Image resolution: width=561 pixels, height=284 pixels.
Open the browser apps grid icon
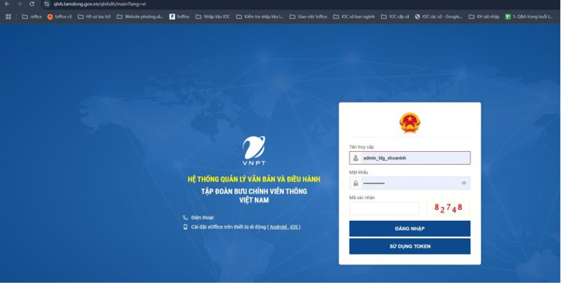coord(8,17)
